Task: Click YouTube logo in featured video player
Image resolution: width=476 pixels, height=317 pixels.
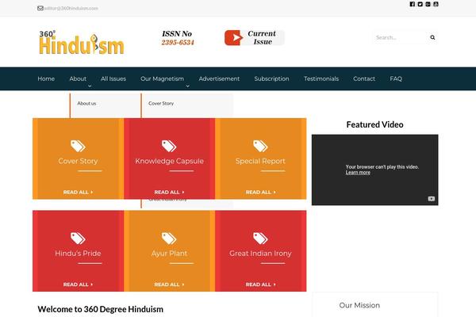Action: 432,199
